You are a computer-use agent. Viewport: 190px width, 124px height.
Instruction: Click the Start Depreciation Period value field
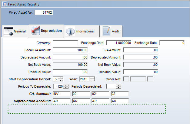point(55,79)
